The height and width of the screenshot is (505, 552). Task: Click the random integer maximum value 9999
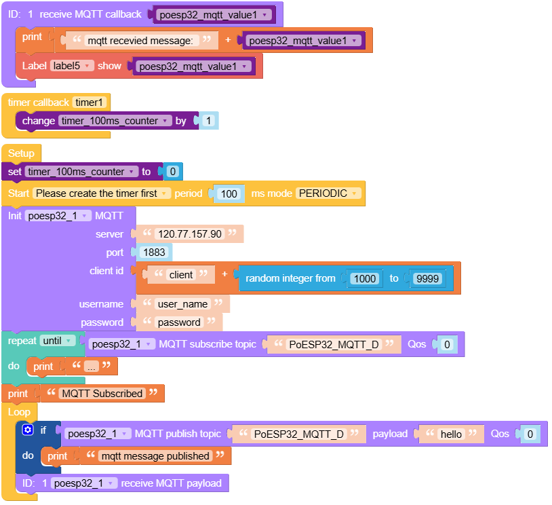pyautogui.click(x=427, y=278)
